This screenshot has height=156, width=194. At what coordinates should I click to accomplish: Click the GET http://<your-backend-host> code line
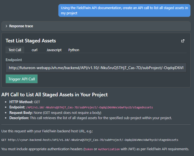pos(90,140)
